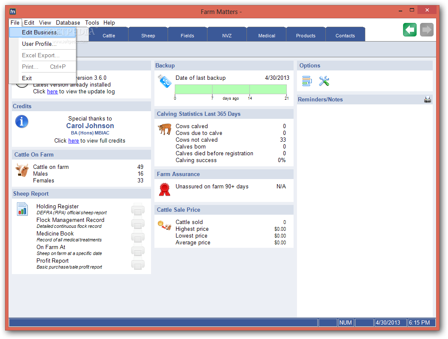This screenshot has height=339, width=448.
Task: Click the Carol Johnson credit name
Action: (x=90, y=126)
